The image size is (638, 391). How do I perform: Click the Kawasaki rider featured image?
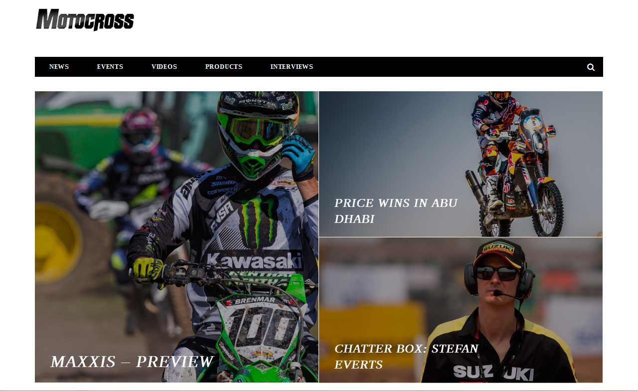(x=176, y=237)
